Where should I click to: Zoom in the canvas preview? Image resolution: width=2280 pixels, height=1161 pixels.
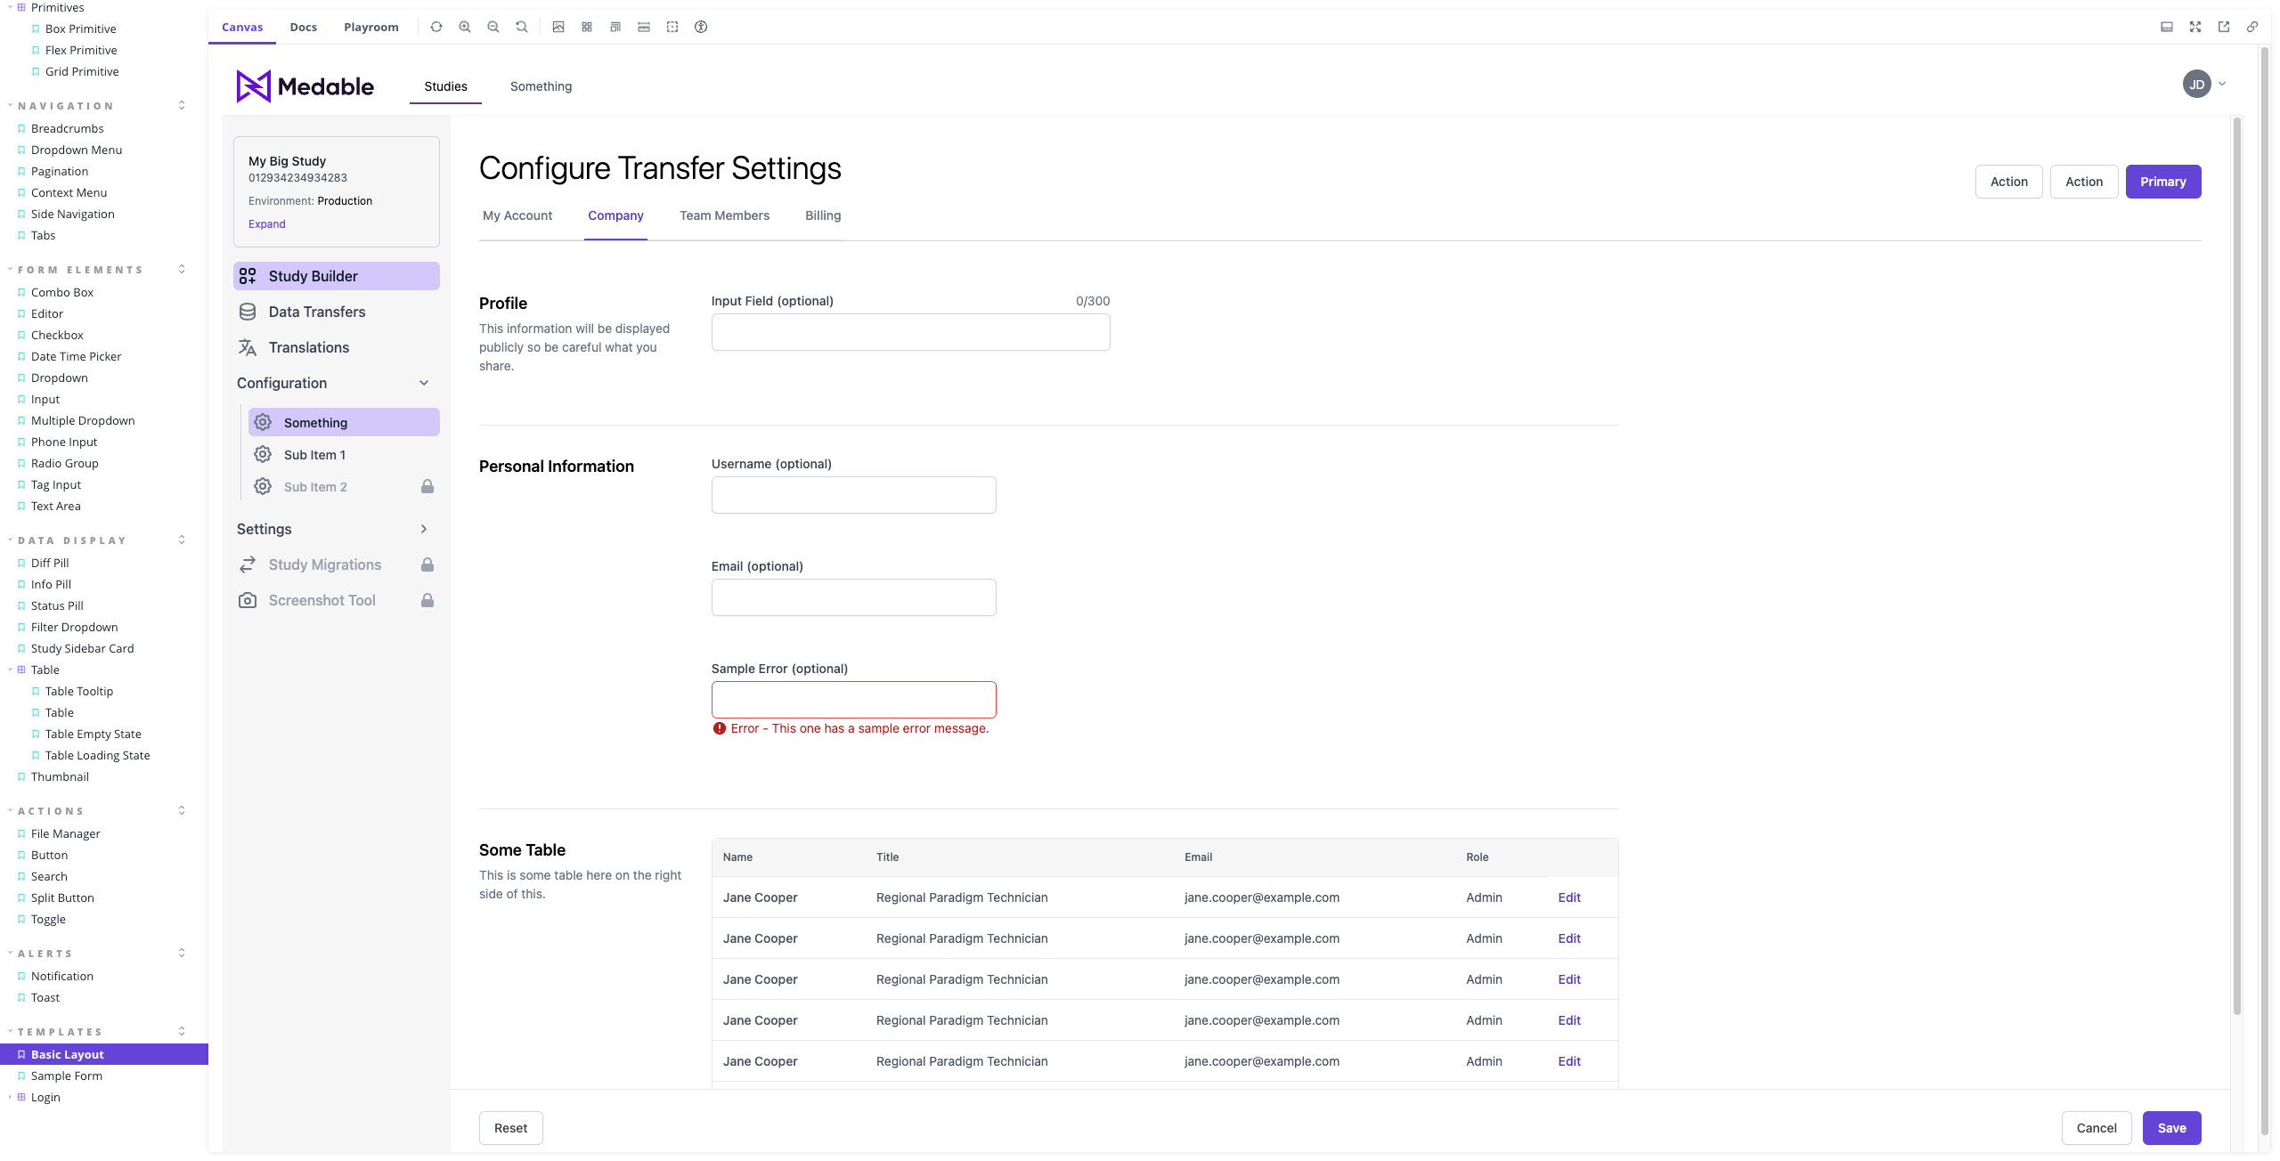pyautogui.click(x=465, y=27)
